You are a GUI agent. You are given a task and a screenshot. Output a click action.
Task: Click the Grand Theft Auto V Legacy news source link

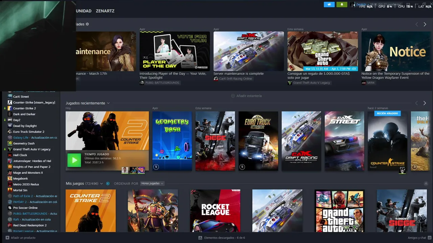pyautogui.click(x=312, y=83)
